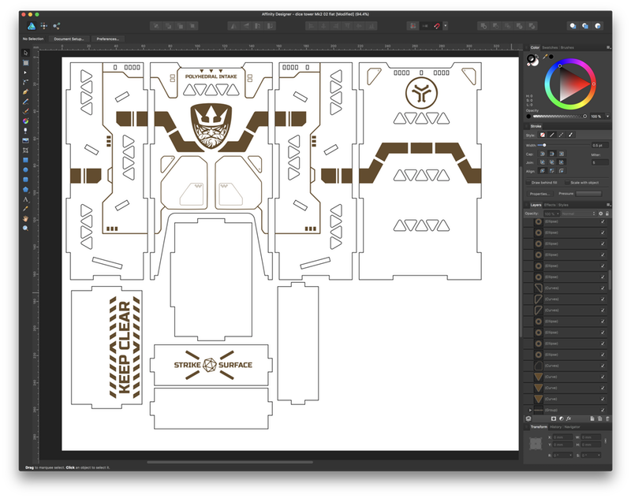Open the shear S dropdown
This screenshot has height=498, width=631.
click(599, 455)
